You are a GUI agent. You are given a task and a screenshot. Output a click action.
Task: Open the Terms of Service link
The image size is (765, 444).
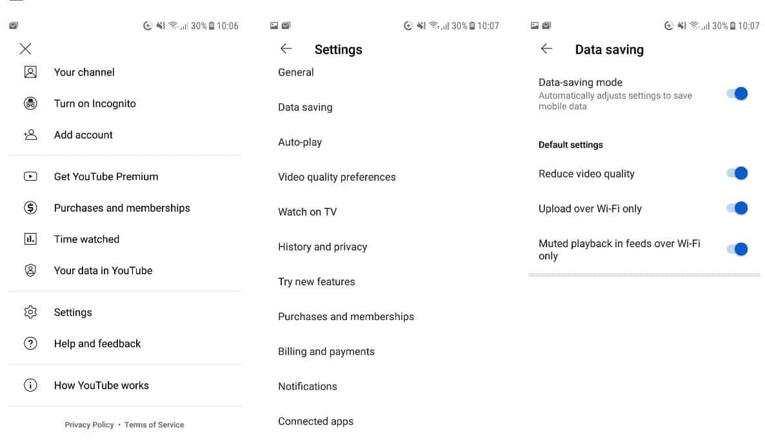point(154,425)
